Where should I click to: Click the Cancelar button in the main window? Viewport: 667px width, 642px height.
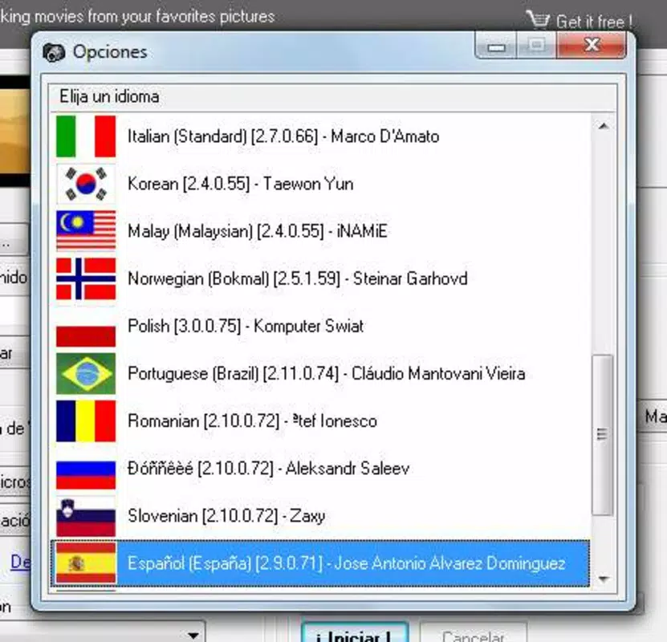point(473,634)
